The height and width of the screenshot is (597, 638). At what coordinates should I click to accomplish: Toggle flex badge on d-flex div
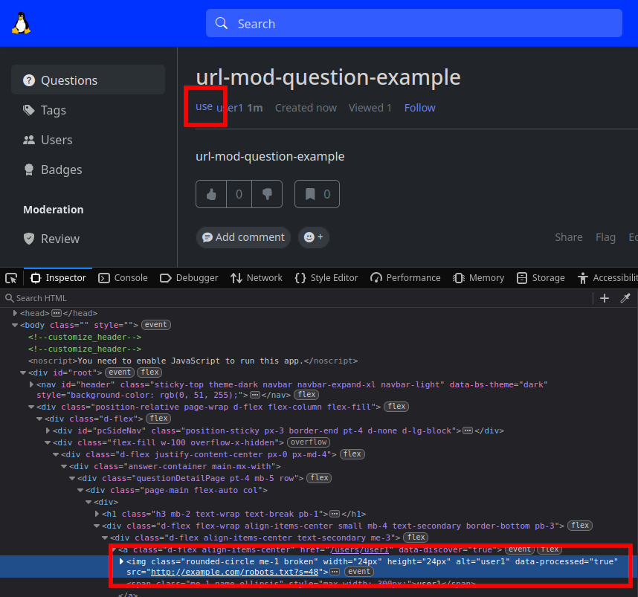coord(158,419)
